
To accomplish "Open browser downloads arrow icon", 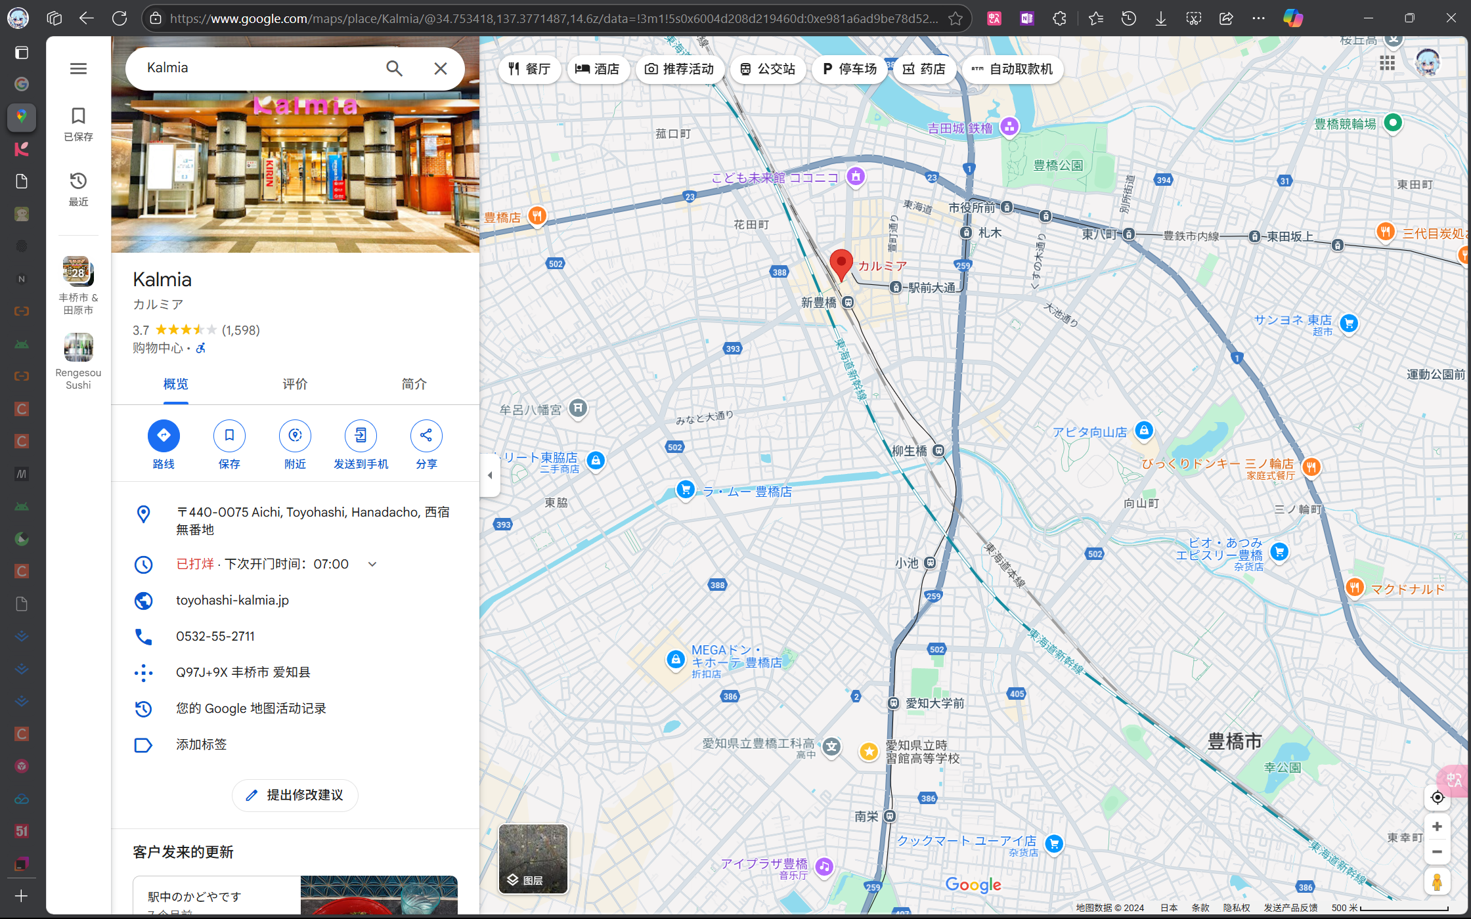I will click(x=1161, y=18).
